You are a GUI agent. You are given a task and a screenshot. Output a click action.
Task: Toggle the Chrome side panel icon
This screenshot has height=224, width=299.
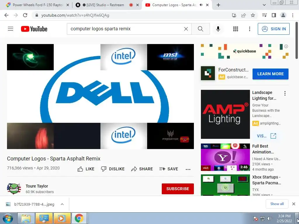[x=274, y=15]
